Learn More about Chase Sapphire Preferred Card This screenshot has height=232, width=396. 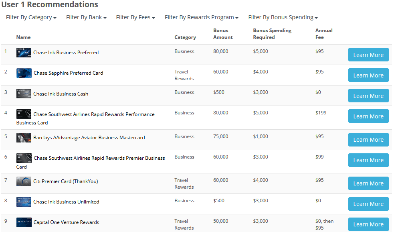tap(368, 75)
